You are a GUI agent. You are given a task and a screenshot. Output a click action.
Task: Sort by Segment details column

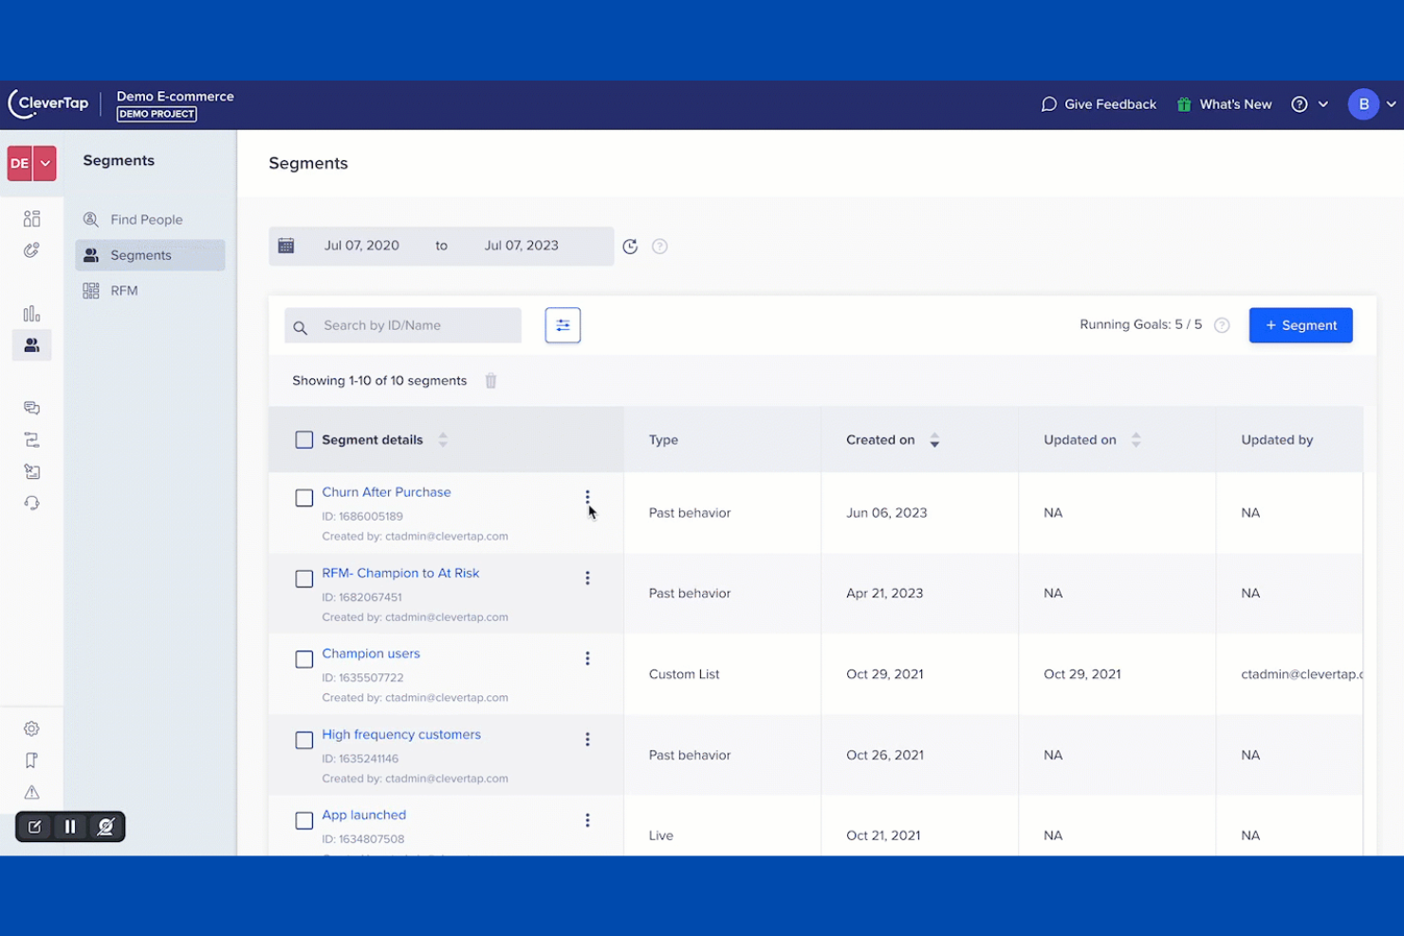click(443, 440)
